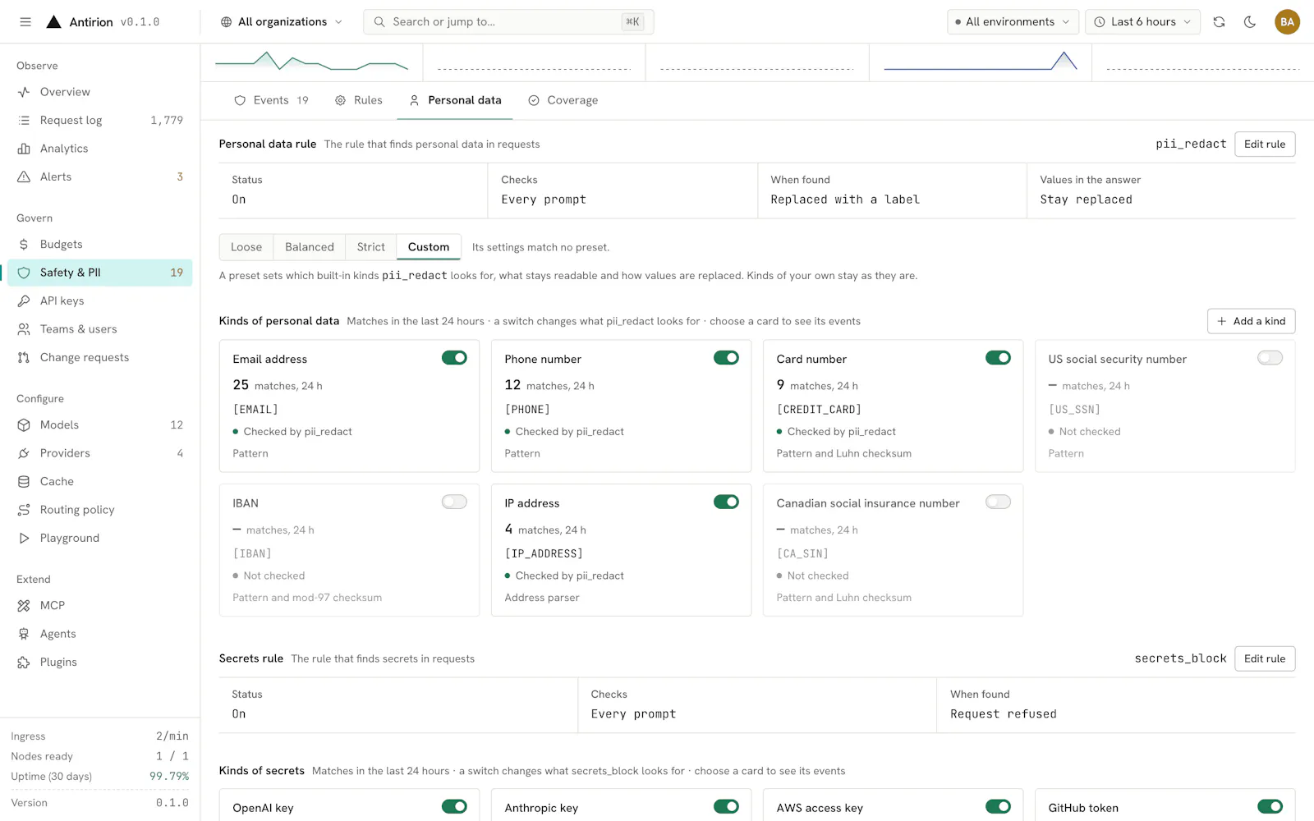Open the BA user avatar
The height and width of the screenshot is (821, 1314).
point(1287,22)
